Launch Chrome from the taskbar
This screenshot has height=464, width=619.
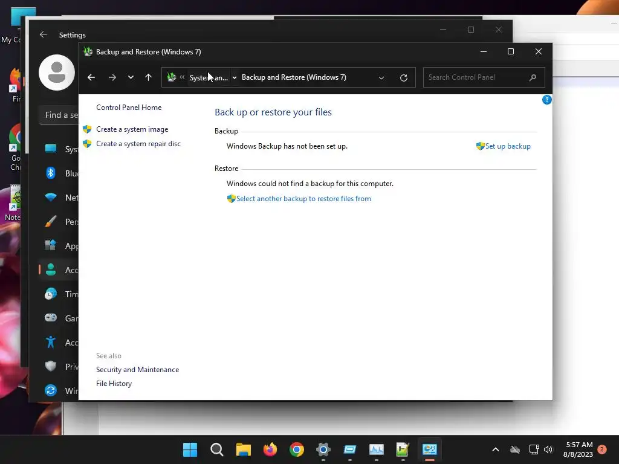coord(296,449)
